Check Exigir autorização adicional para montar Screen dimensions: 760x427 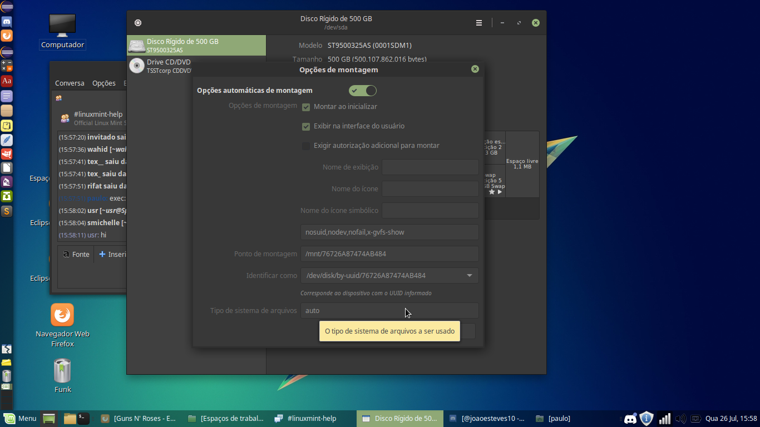tap(306, 146)
